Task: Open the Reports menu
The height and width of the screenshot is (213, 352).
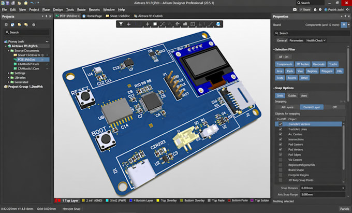Action: tap(94, 10)
